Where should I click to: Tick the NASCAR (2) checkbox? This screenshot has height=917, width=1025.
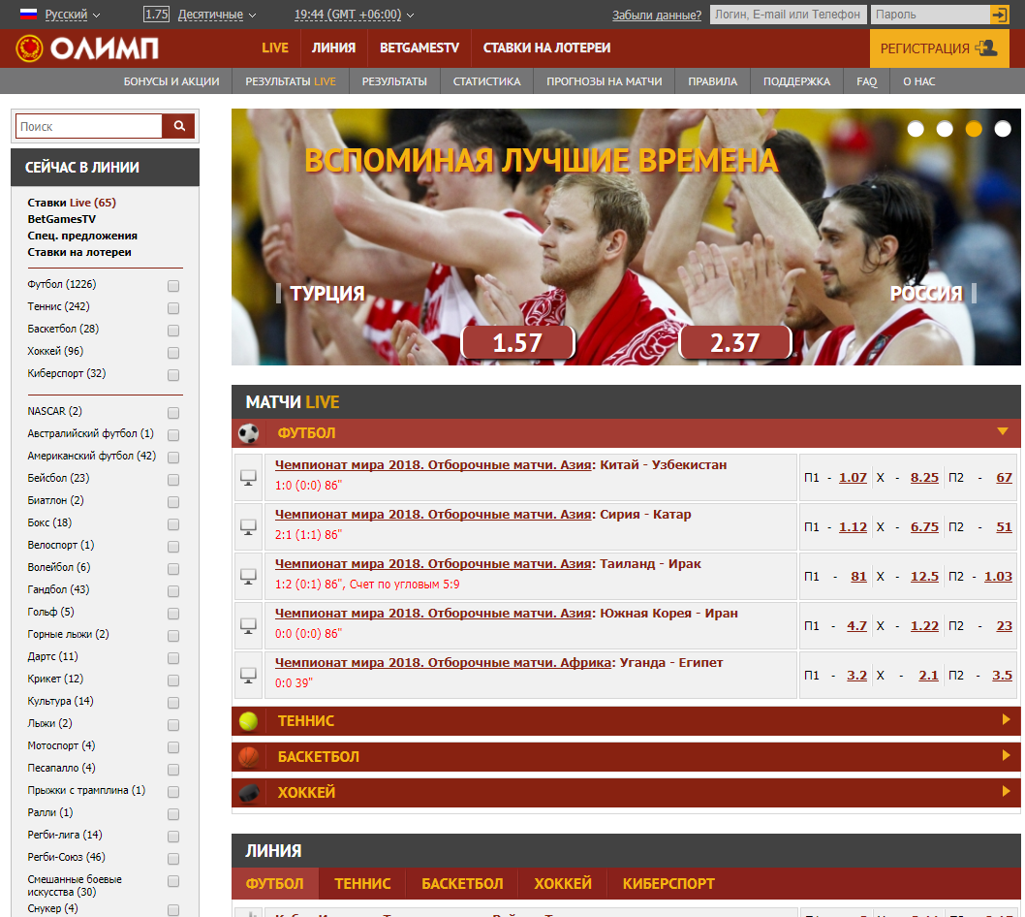[x=173, y=413]
